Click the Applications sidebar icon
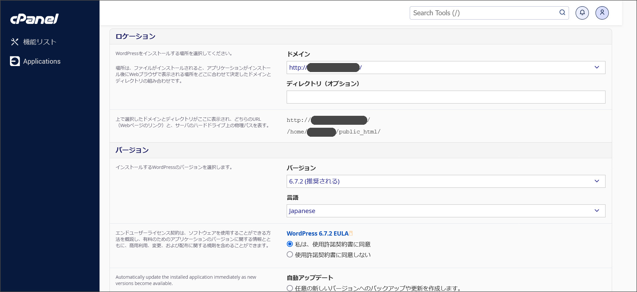637x292 pixels. [x=15, y=61]
